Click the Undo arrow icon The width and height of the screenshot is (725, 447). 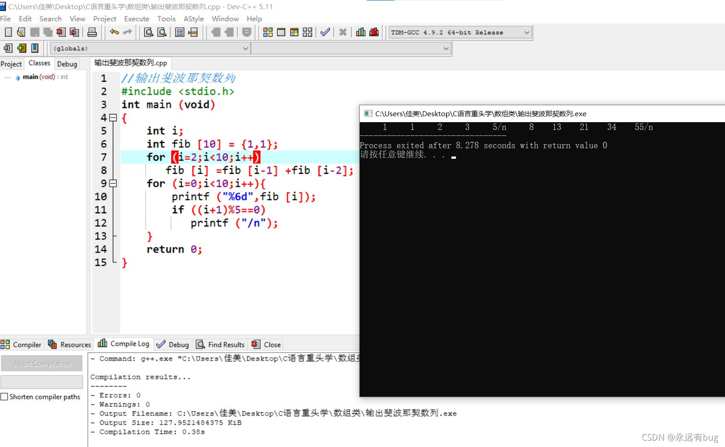pos(115,32)
